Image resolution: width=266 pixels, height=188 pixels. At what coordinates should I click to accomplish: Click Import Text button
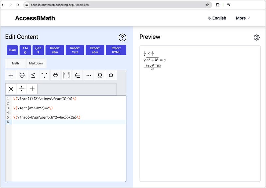click(75, 50)
